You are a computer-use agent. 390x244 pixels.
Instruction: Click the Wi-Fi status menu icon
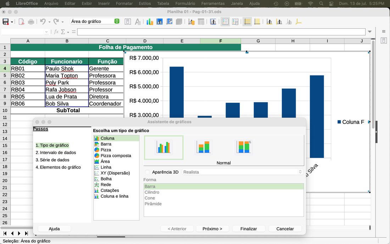pyautogui.click(x=311, y=4)
